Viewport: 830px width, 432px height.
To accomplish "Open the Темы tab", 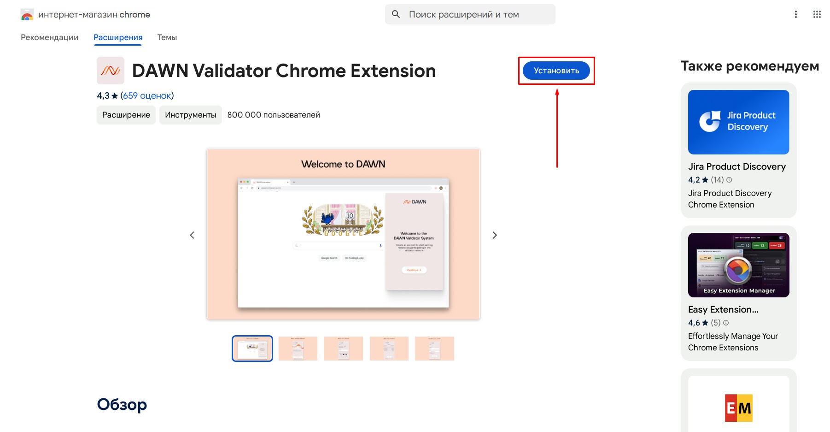I will pos(167,37).
